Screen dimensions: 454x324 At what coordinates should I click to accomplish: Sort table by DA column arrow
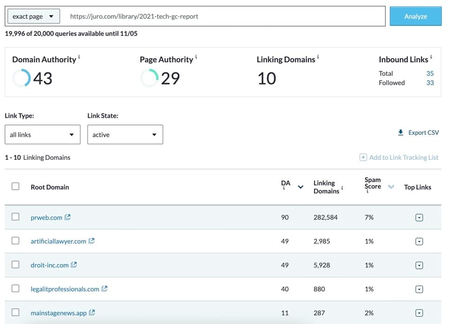point(301,187)
